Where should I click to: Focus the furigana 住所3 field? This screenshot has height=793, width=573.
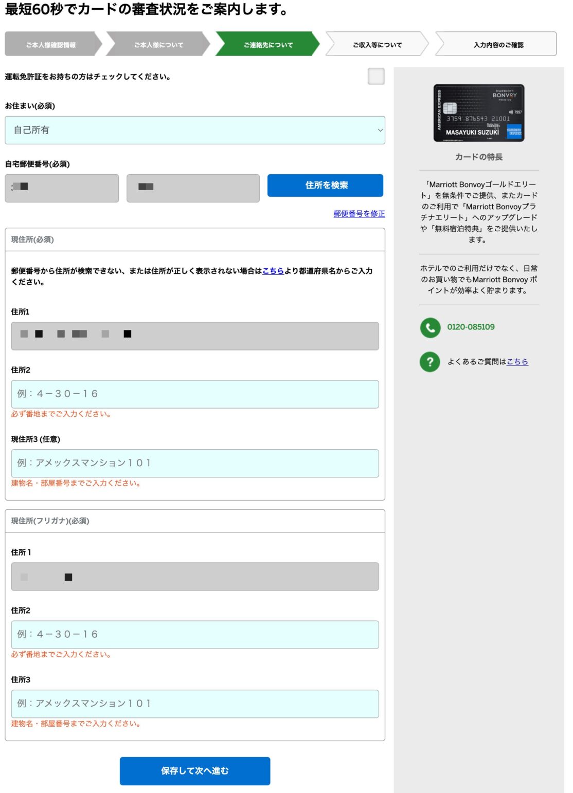195,704
